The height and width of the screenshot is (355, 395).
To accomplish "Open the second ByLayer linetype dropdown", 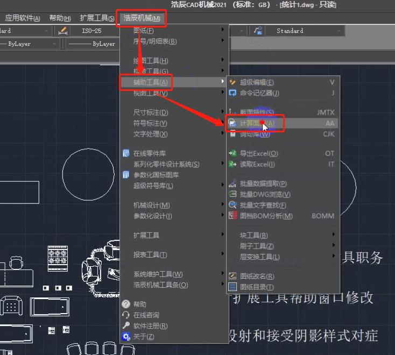I will coord(93,44).
